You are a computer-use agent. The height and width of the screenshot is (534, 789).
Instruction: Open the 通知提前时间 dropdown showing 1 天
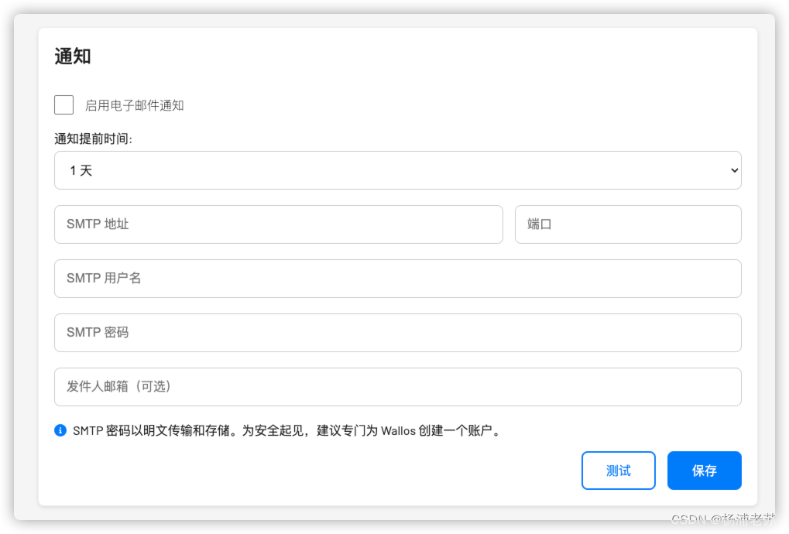(397, 170)
